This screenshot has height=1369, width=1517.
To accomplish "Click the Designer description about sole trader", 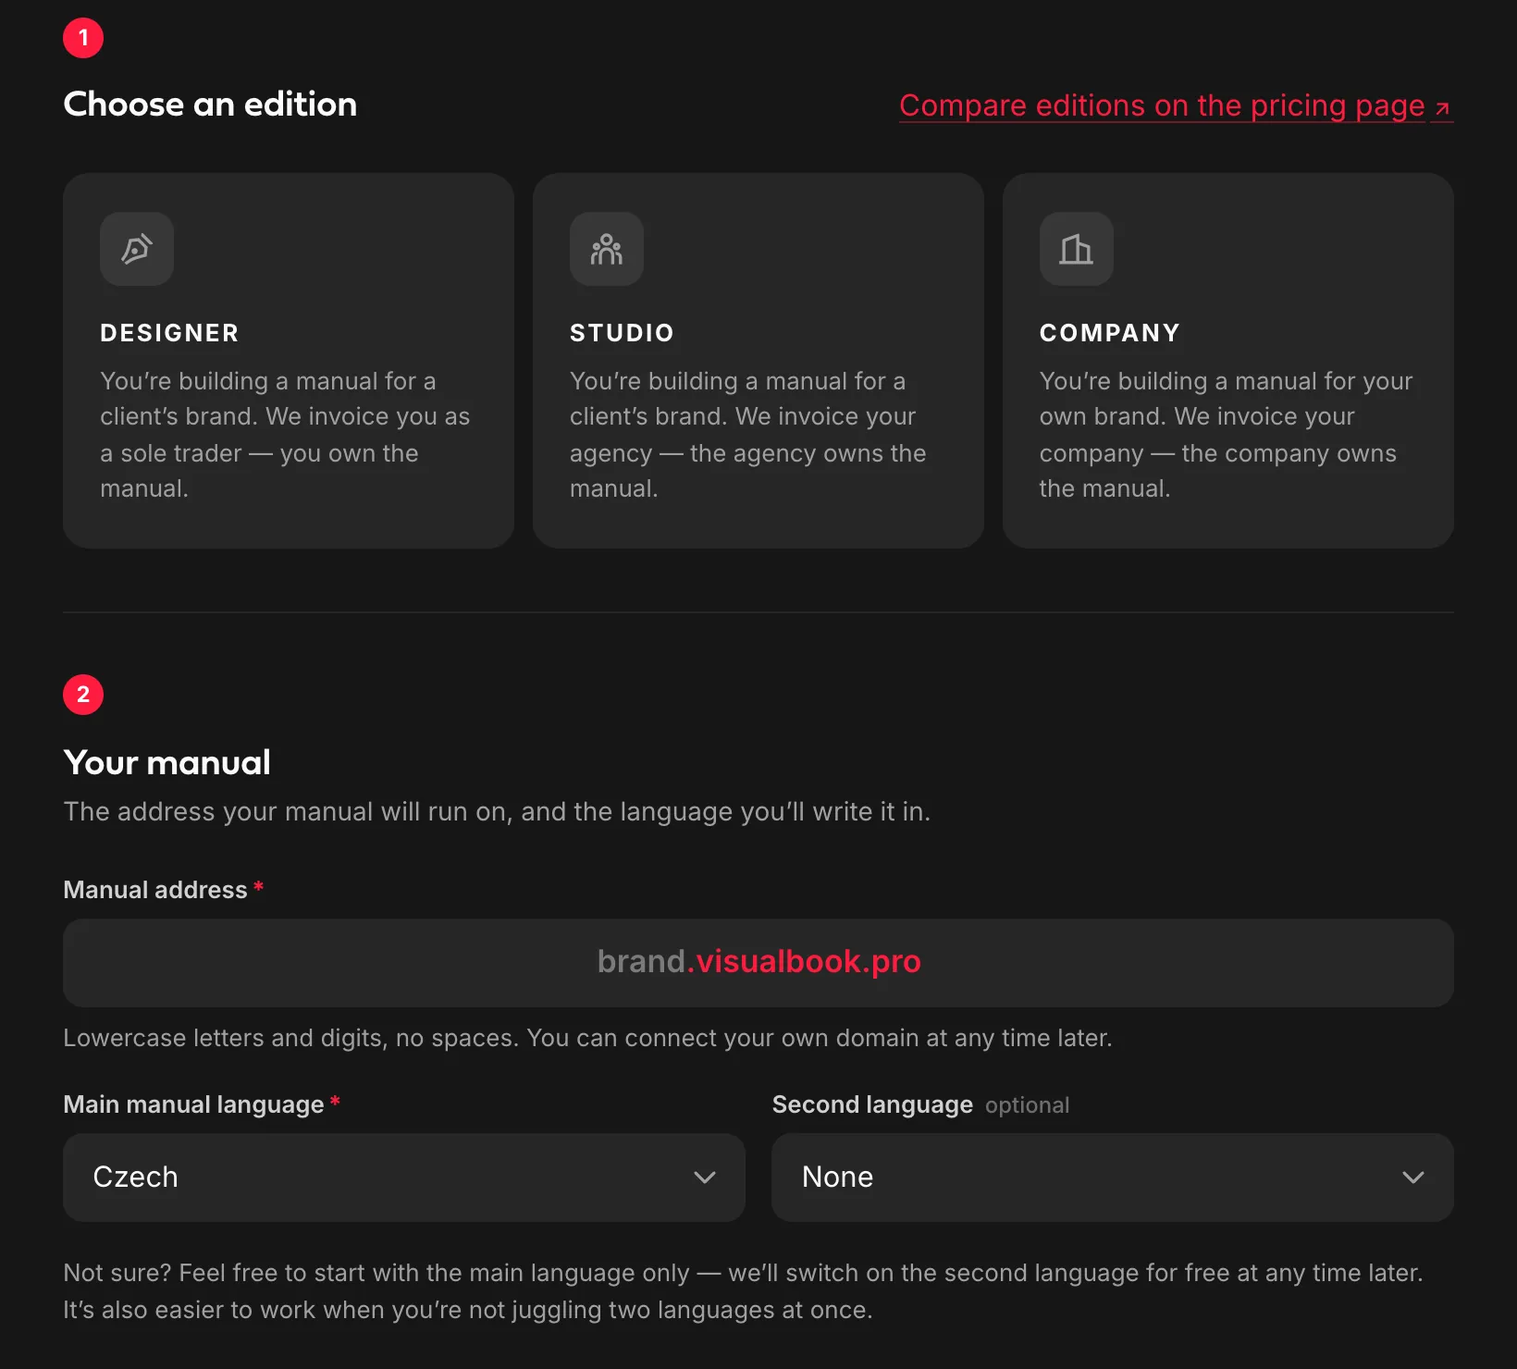I will tap(285, 435).
